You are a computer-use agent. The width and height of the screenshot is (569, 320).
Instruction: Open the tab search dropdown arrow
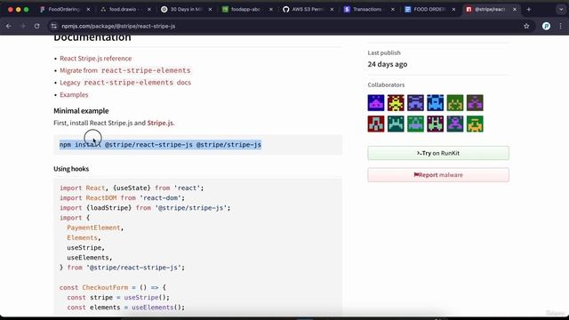click(x=561, y=10)
